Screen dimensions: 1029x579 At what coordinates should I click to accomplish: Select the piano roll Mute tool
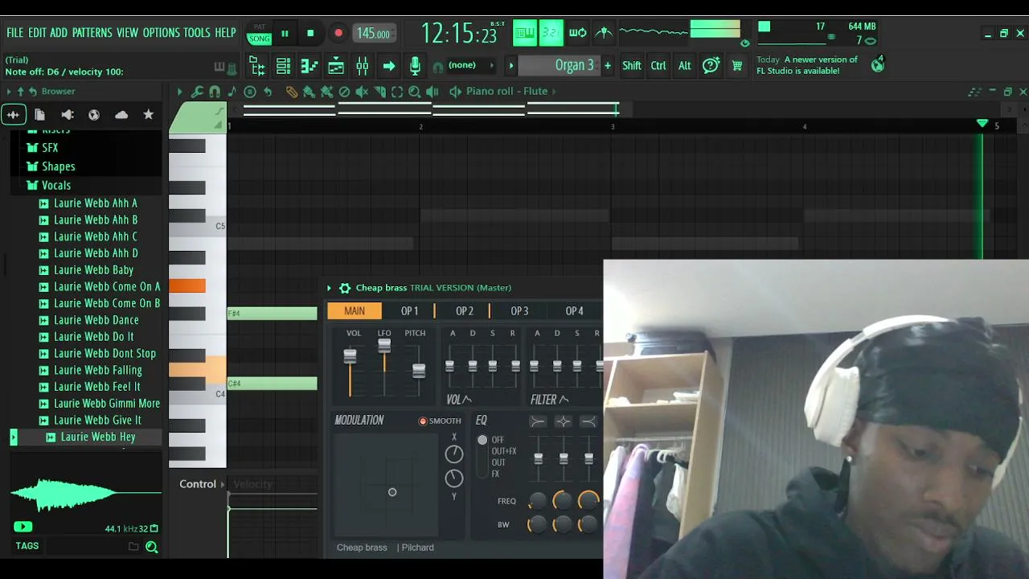(x=363, y=92)
